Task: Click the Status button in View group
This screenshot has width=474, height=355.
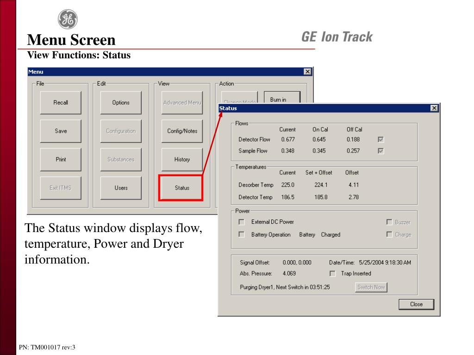Action: click(182, 188)
